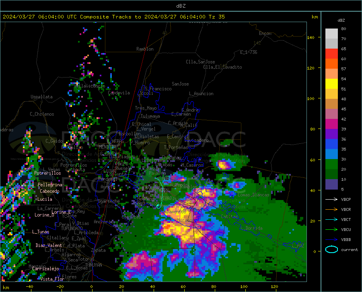Click the green VBCU track start point
Image resolution: width=362 pixels, height=292 pixels.
pos(130,140)
